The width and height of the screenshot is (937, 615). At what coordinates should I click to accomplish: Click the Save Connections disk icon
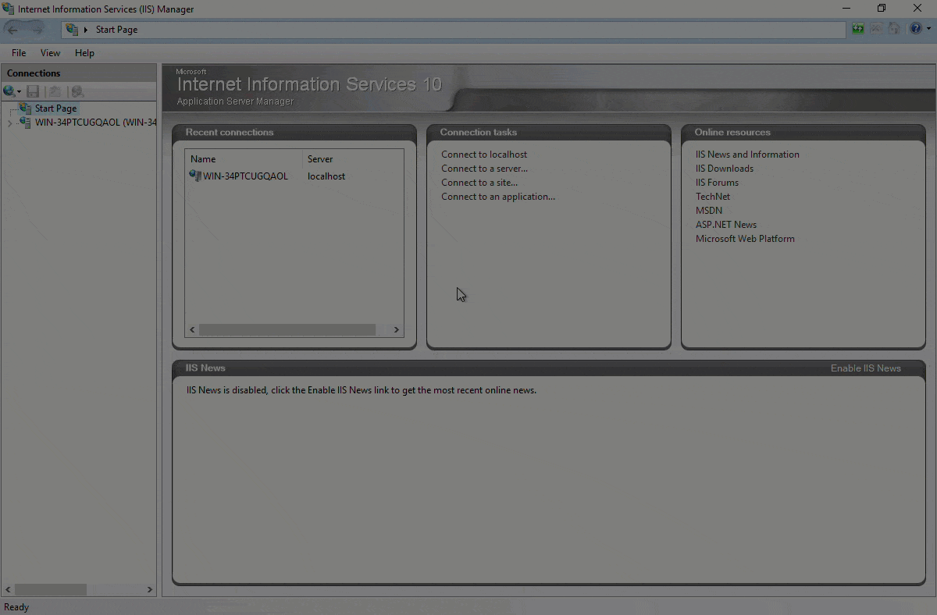point(33,91)
